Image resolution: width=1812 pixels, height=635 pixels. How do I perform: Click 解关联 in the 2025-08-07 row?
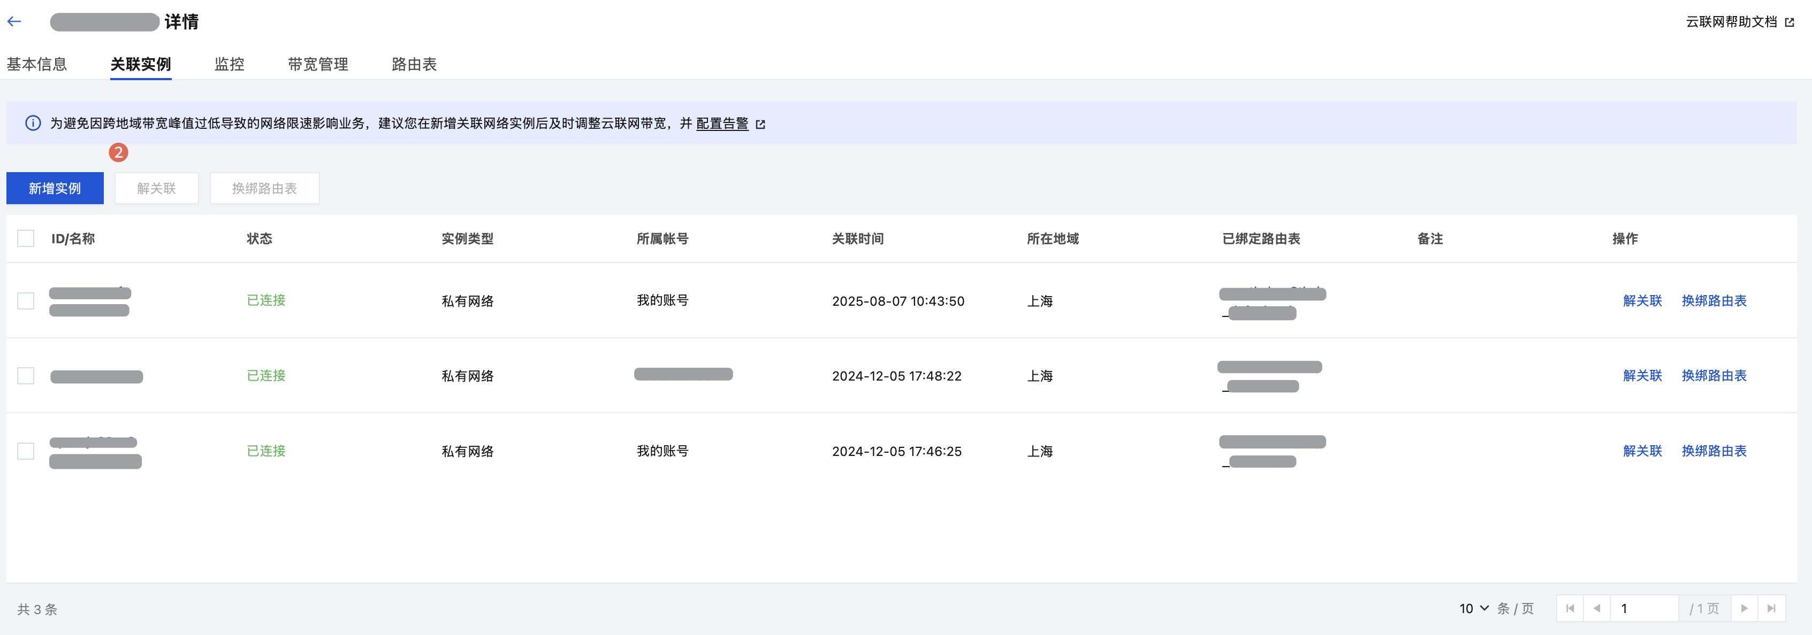coord(1642,300)
